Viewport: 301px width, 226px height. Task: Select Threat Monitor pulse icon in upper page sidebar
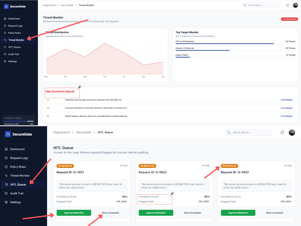[x=5, y=40]
